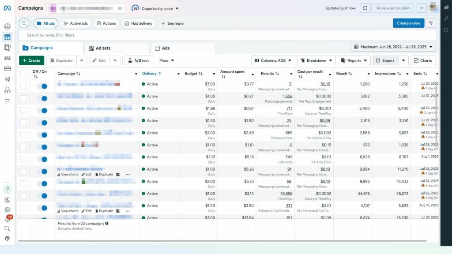Click the magnifier icon left of All ads

click(24, 23)
